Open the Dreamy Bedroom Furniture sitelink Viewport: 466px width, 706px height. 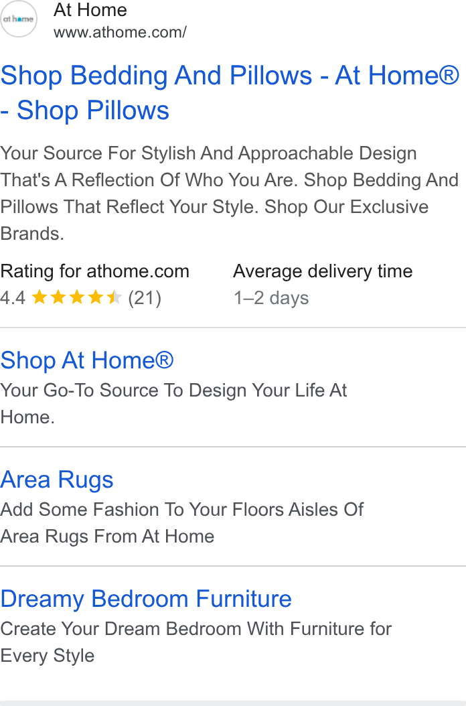[x=146, y=599]
